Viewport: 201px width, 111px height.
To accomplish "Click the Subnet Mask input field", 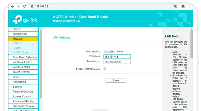I will pyautogui.click(x=117, y=62).
